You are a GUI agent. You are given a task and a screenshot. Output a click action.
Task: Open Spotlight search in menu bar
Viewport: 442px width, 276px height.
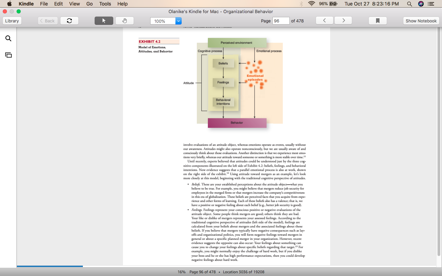tap(409, 4)
